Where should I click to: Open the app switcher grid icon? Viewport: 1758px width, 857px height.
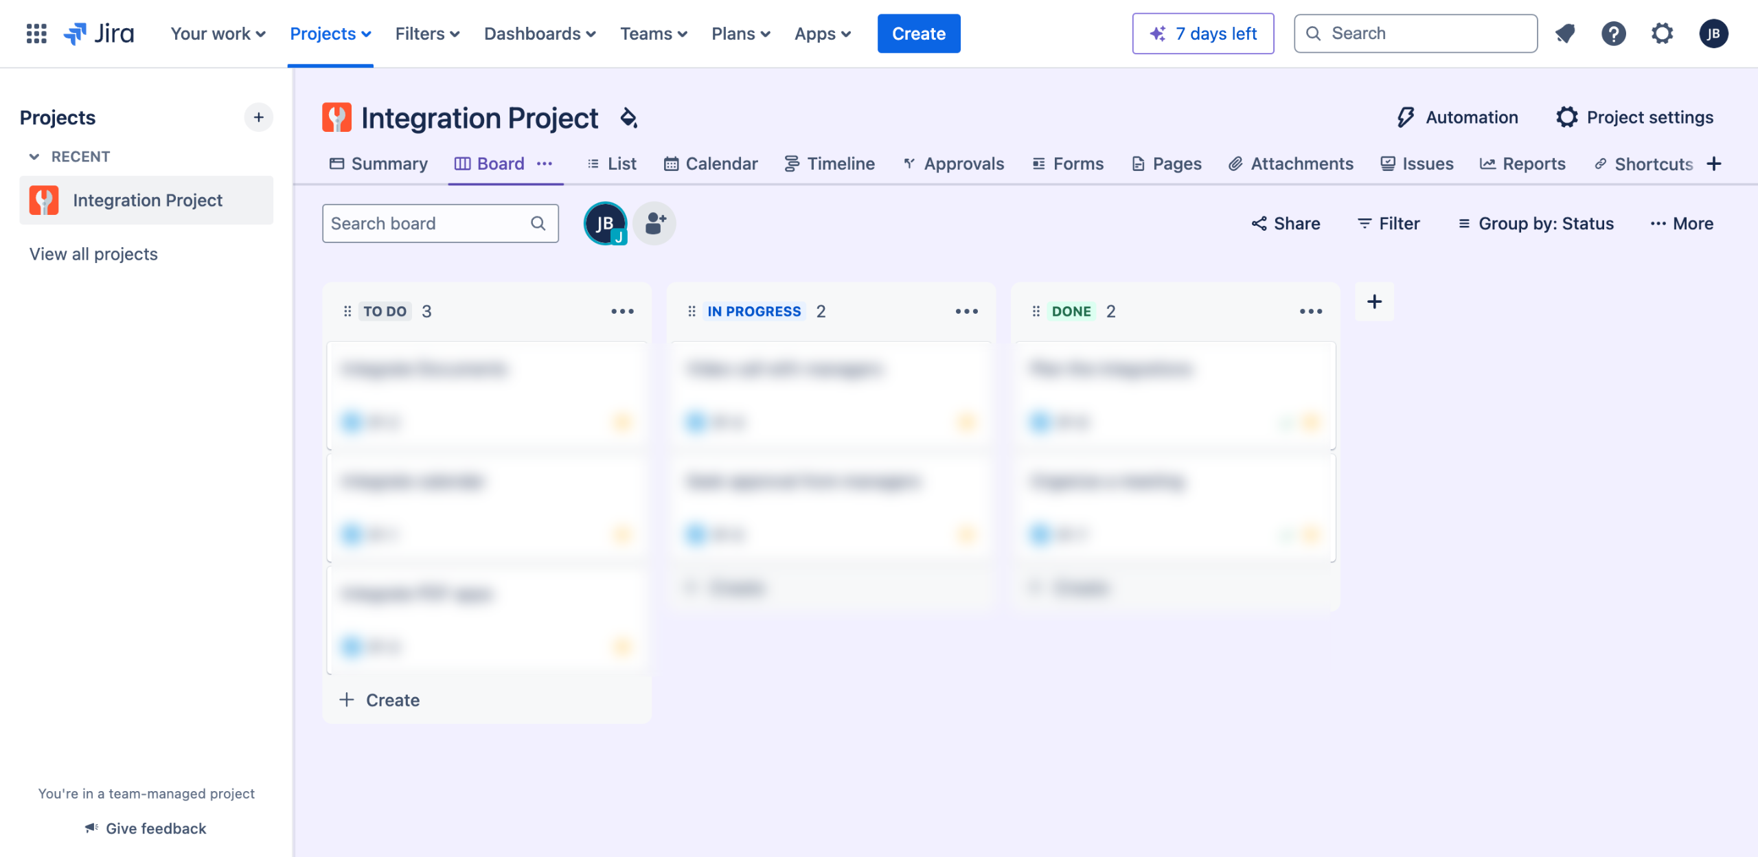pos(36,33)
